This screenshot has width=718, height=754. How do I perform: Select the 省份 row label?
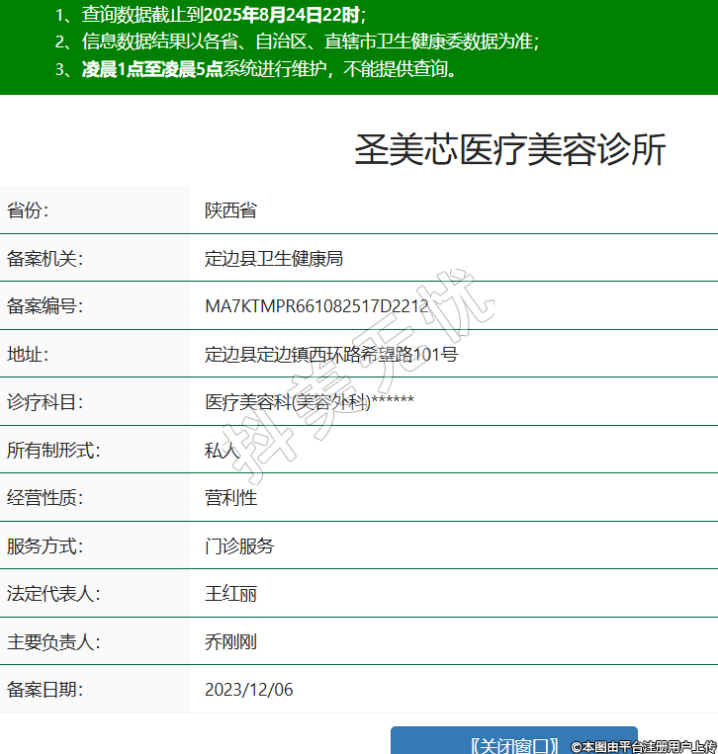coord(28,210)
